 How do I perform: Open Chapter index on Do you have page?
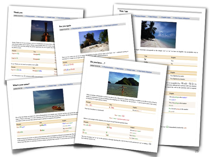(131, 70)
